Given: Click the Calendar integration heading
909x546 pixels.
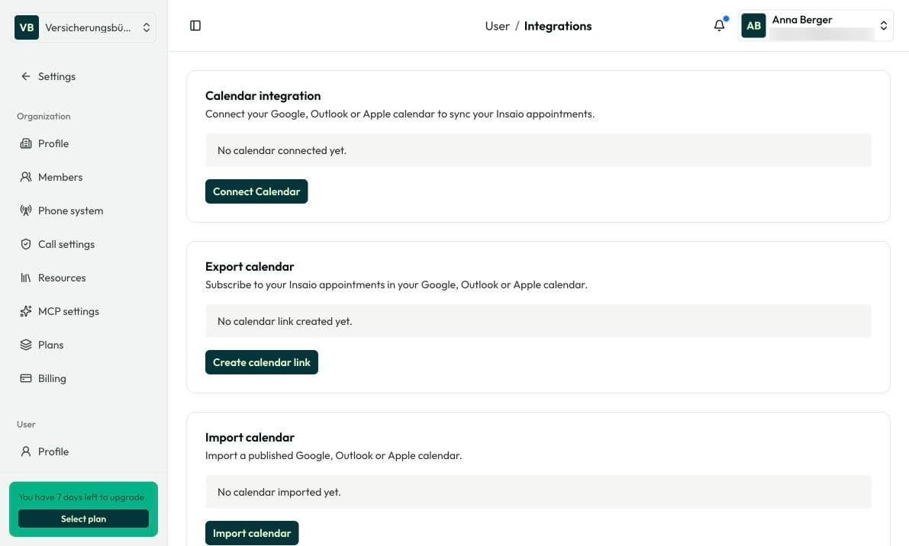Looking at the screenshot, I should (263, 96).
